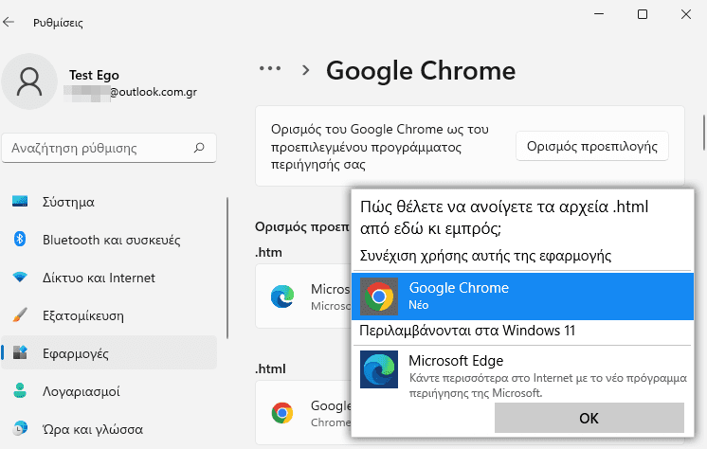Click the Bluetooth icon in sidebar
Viewport: 707px width, 449px height.
tap(20, 239)
